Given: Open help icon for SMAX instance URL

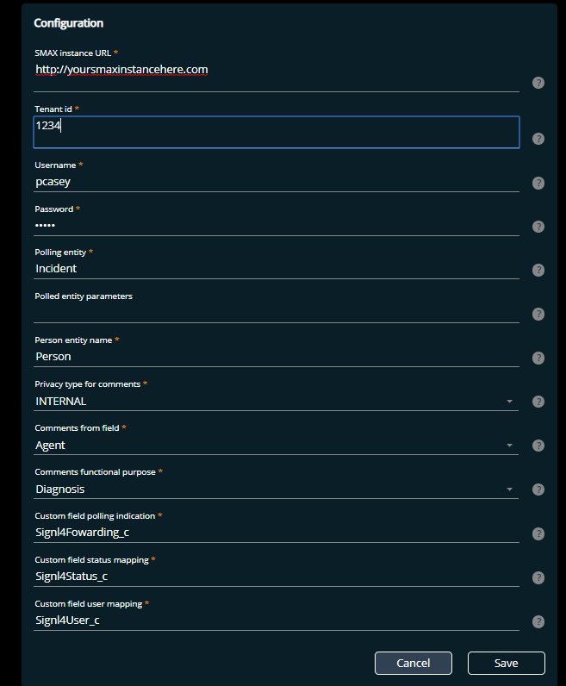Looking at the screenshot, I should click(538, 83).
